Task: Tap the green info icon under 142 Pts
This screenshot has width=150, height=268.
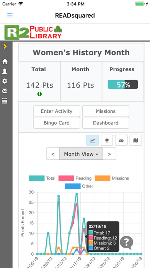Action: coord(39,94)
